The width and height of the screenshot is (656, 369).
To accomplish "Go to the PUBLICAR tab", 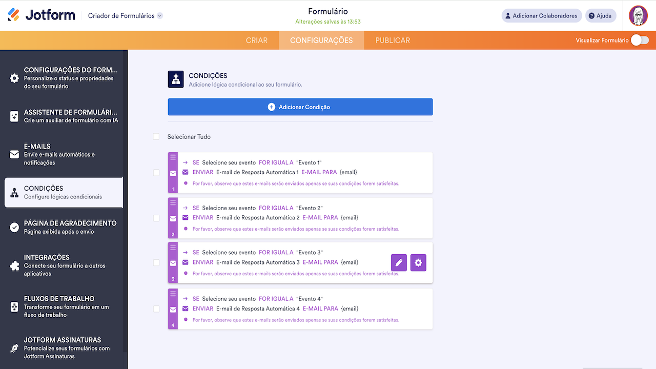I will 393,40.
